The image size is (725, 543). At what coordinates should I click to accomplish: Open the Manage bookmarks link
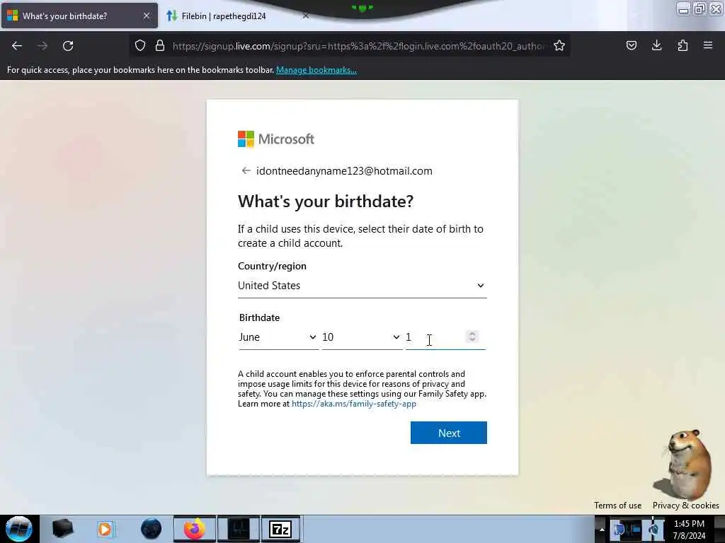coord(316,70)
